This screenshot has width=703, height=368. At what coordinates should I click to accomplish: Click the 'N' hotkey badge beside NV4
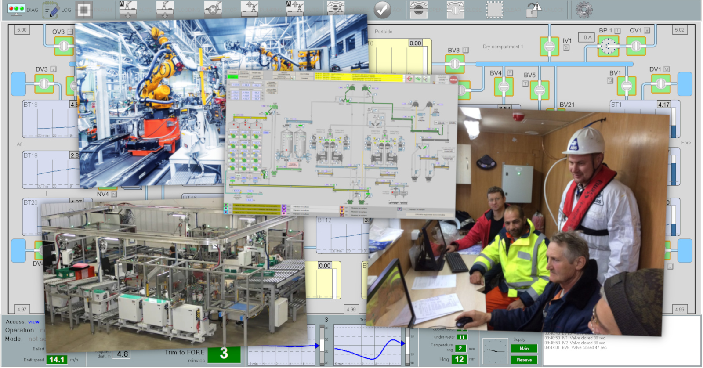tap(114, 194)
